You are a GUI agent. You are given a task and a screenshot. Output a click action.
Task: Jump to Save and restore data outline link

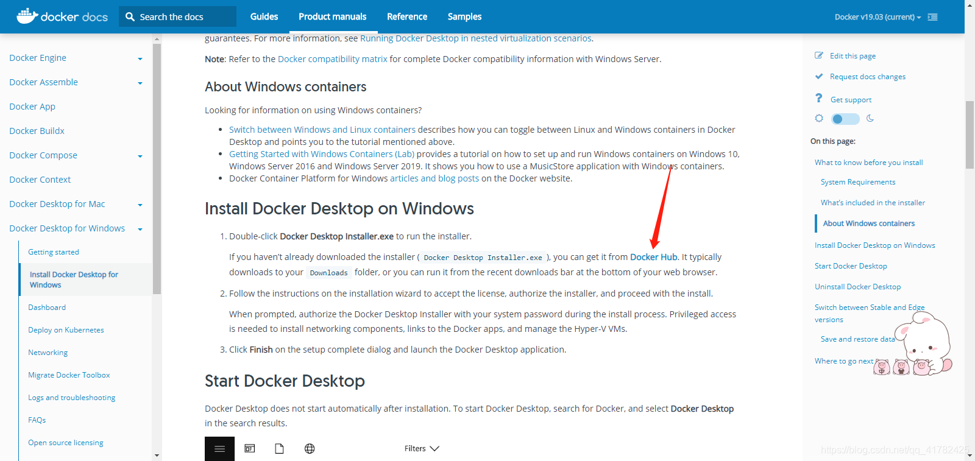pyautogui.click(x=857, y=339)
